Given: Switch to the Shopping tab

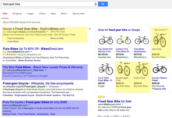Looking at the screenshot, I should pos(17,13).
